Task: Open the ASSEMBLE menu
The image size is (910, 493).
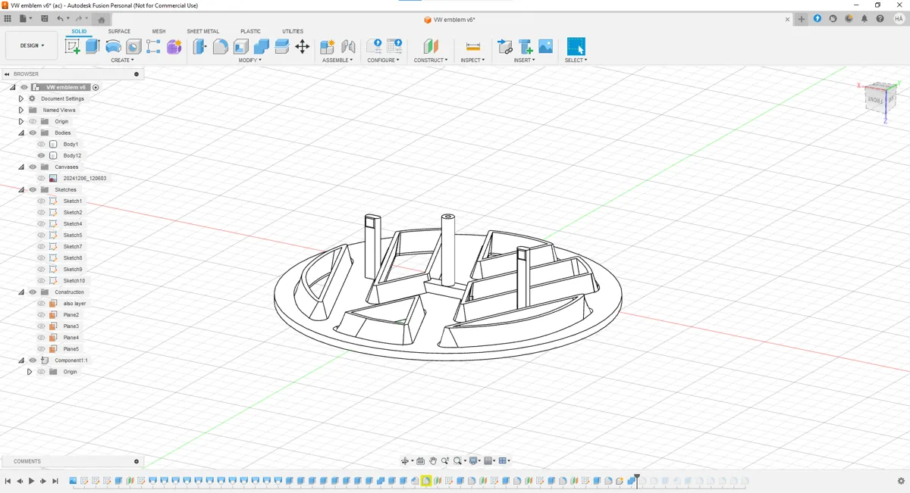Action: [x=337, y=60]
